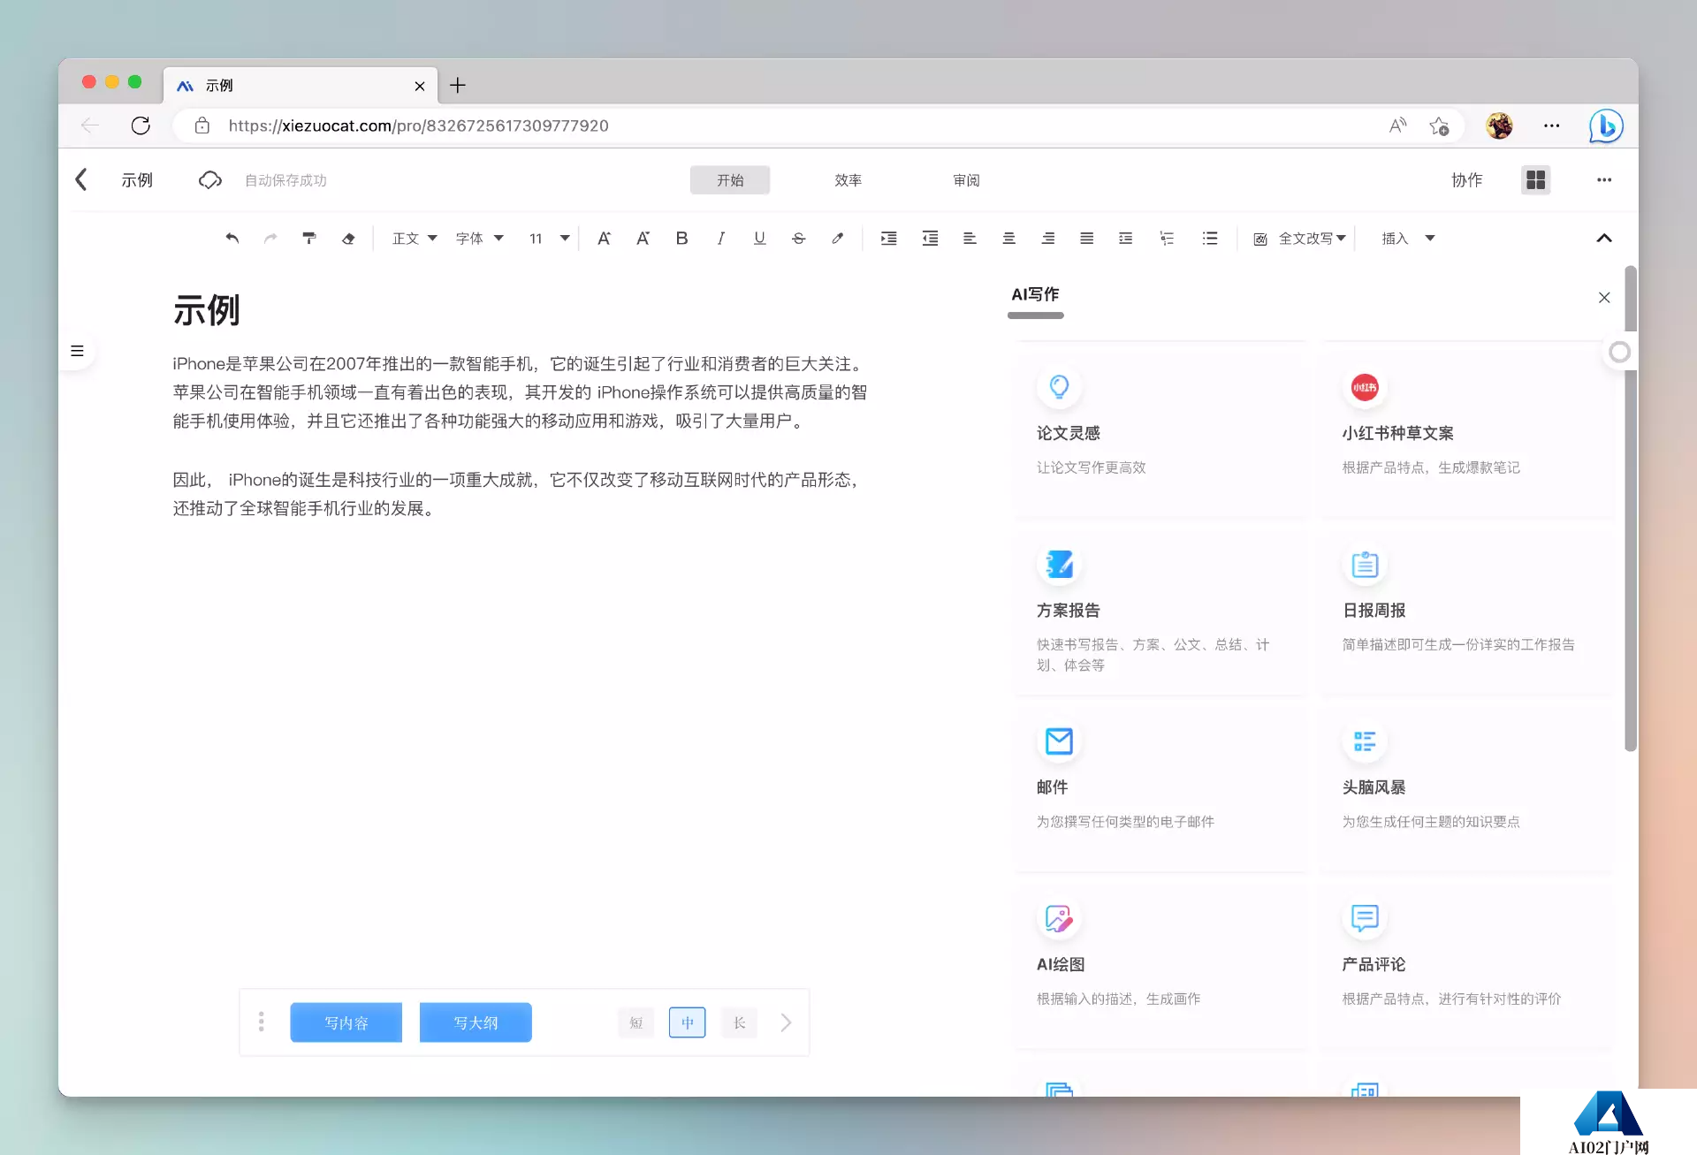Image resolution: width=1697 pixels, height=1155 pixels.
Task: Expand the 全文改写 dropdown
Action: [1299, 238]
